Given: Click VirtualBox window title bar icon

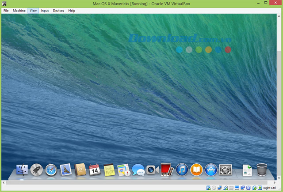Looking at the screenshot, I should tap(4, 4).
